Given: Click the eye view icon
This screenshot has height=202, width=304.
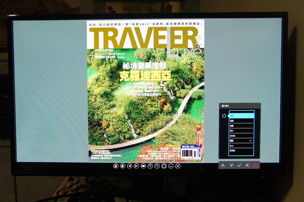Looking at the screenshot, I should pyautogui.click(x=143, y=166).
